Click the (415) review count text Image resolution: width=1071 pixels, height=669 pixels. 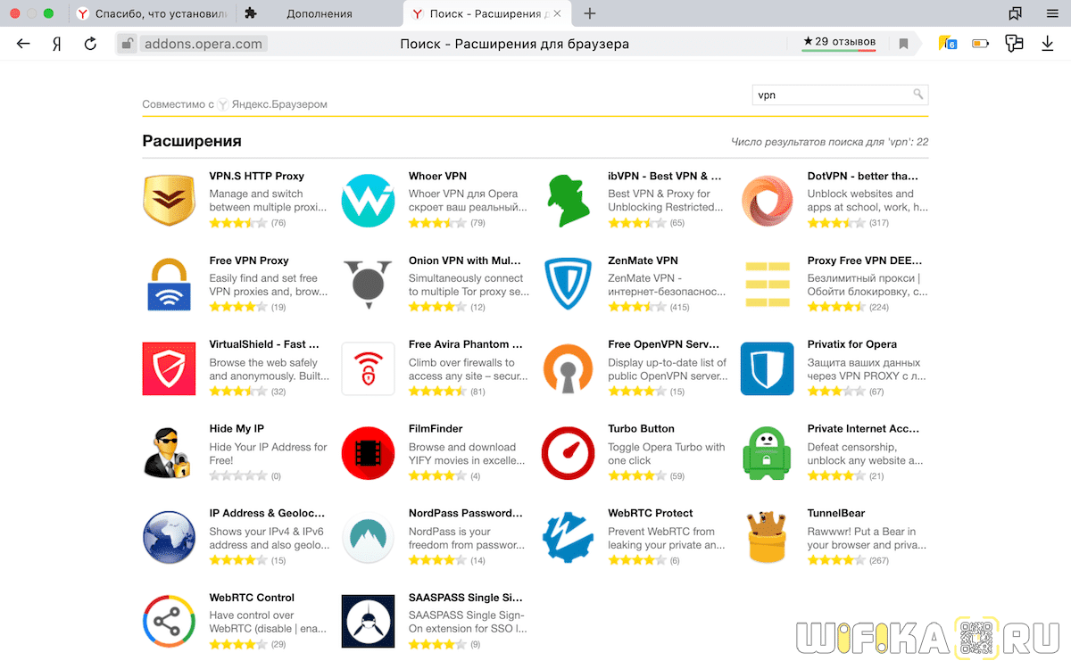coord(680,308)
